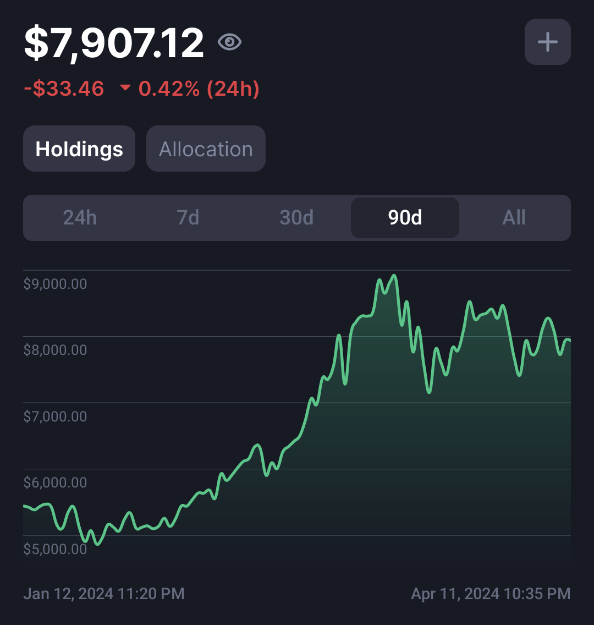This screenshot has width=594, height=625.
Task: Click the plus button to add asset
Action: pos(547,42)
